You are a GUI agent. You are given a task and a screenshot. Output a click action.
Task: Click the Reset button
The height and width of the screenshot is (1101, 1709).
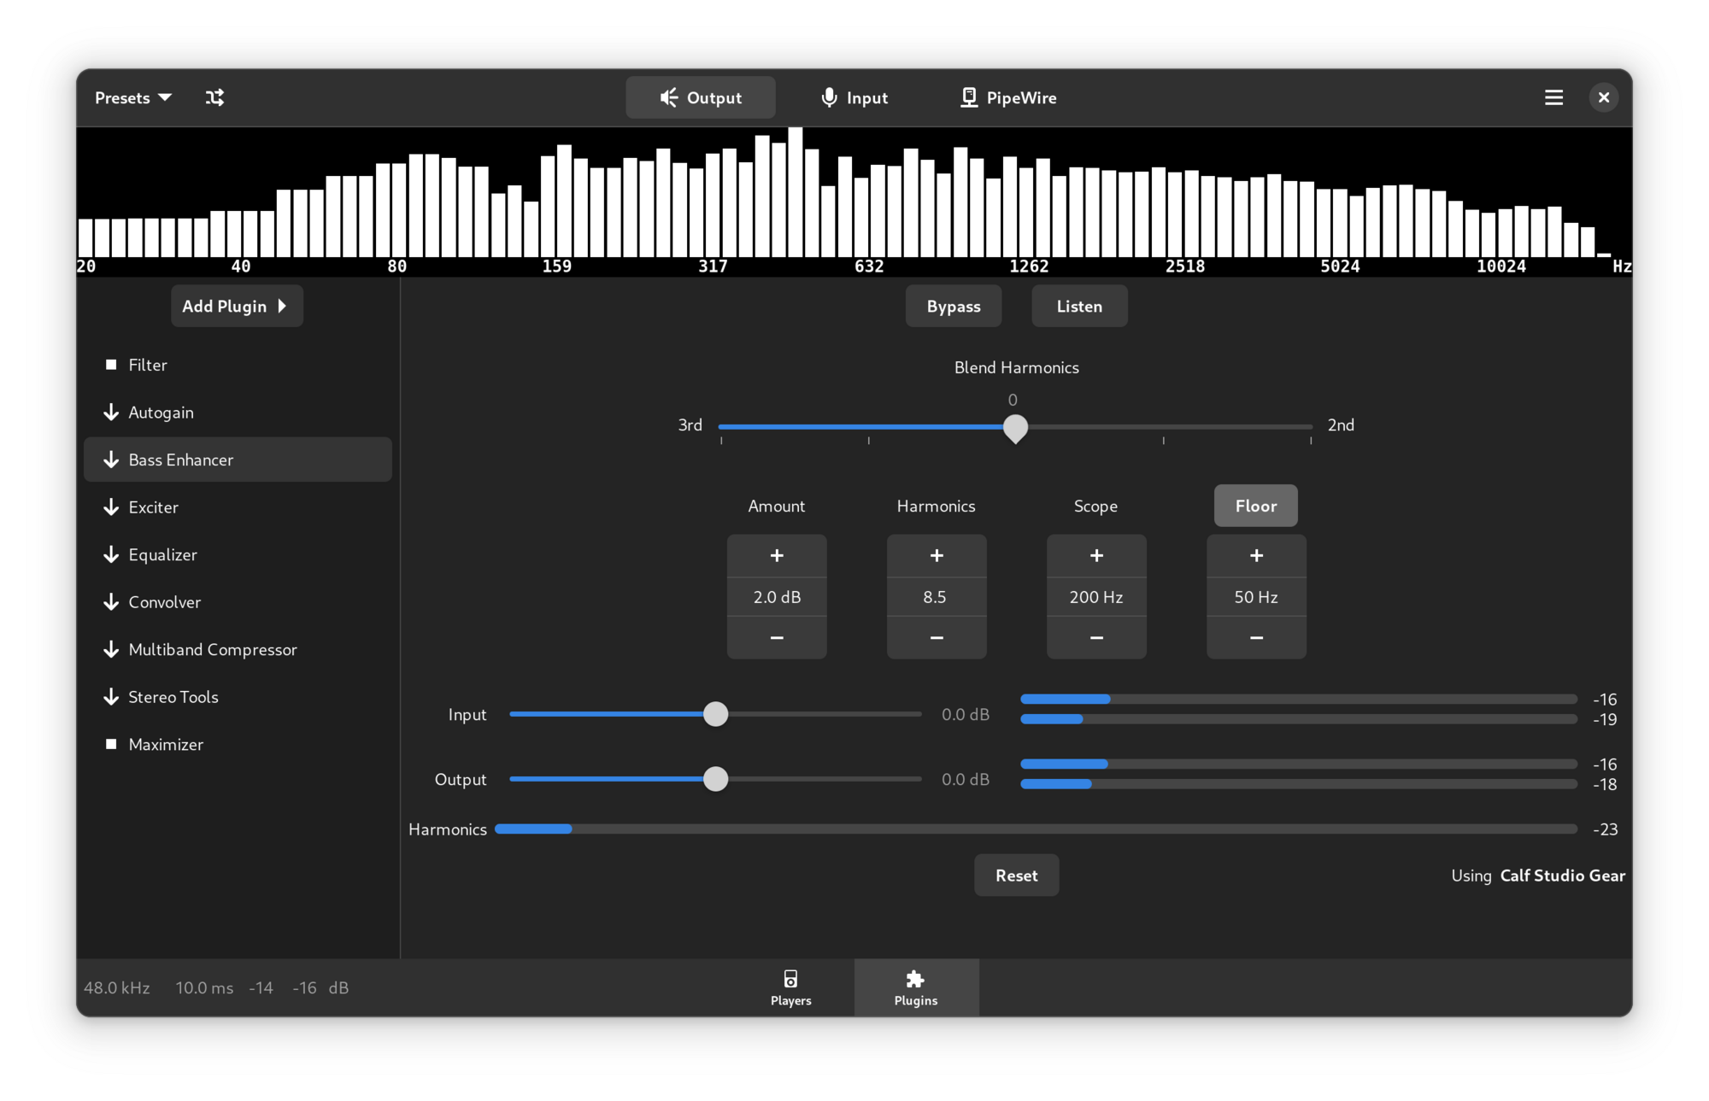click(1015, 875)
